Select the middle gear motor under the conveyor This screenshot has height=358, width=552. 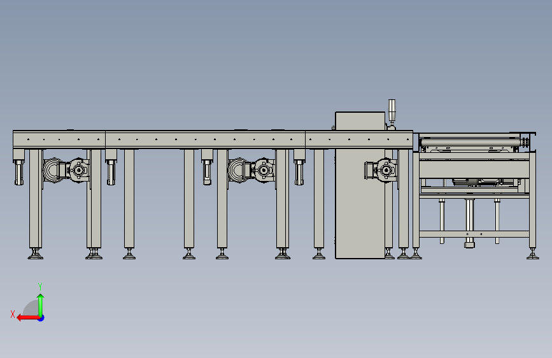point(251,170)
